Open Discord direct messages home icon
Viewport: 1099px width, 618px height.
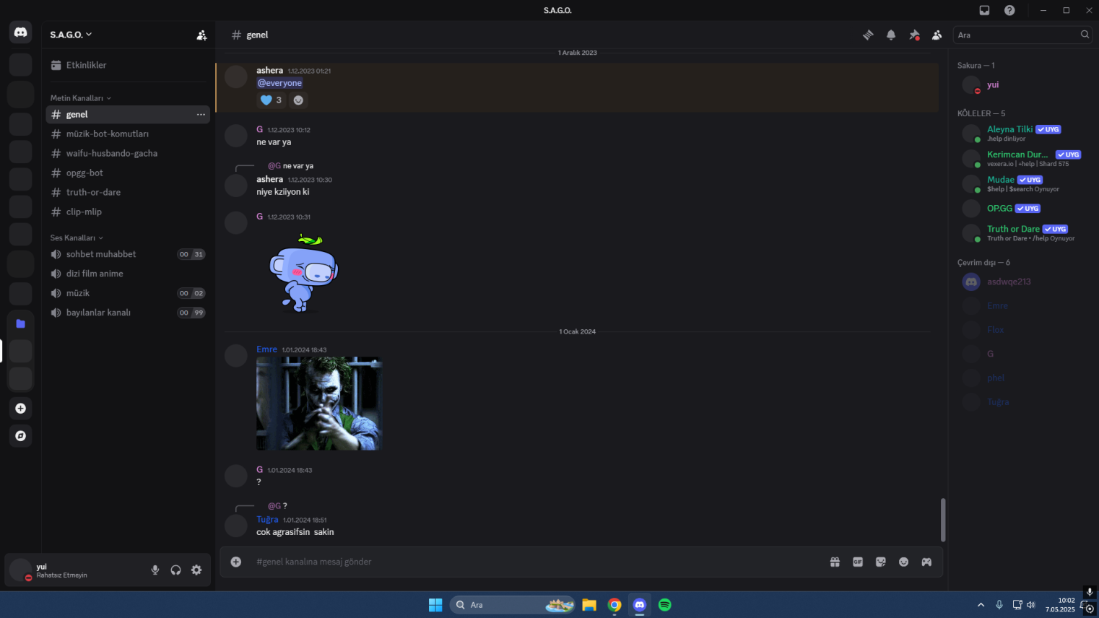click(x=21, y=32)
